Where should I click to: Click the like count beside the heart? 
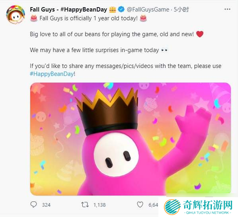pyautogui.click(x=153, y=205)
